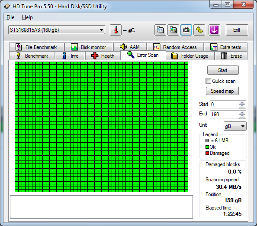Screen dimensions: 257x226
Task: Click the thermometer temperature icon
Action: click(x=116, y=30)
